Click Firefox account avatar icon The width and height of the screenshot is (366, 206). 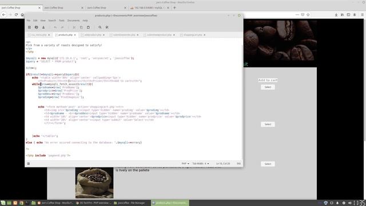355,15
